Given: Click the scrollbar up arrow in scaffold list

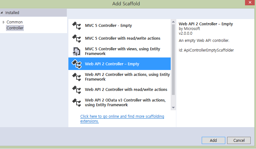Looking at the screenshot, I should pos(173,22).
